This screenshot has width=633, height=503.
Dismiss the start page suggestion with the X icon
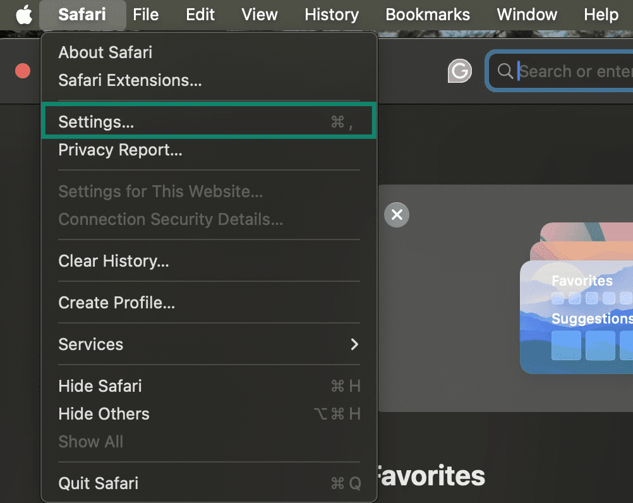click(397, 215)
